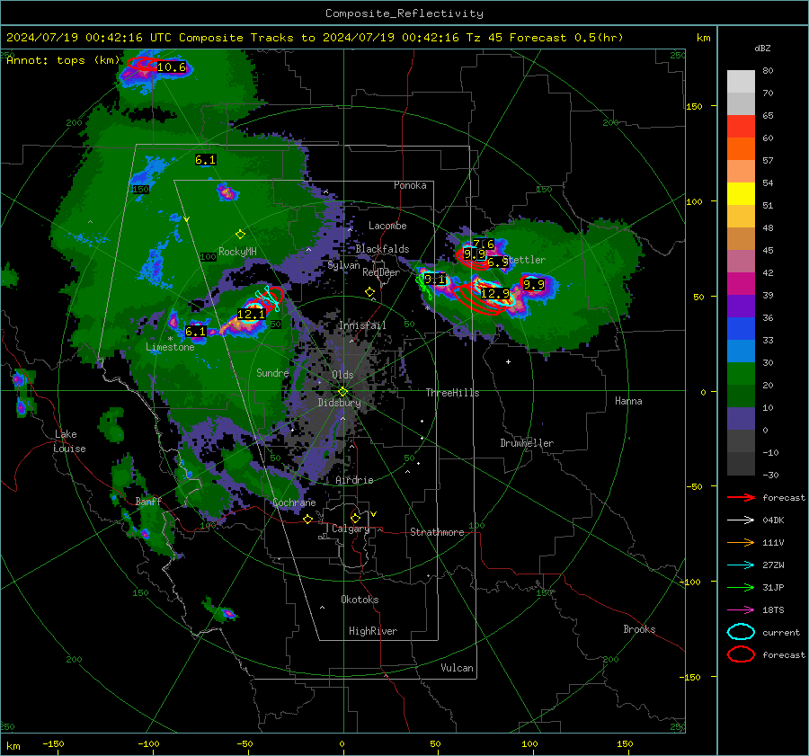Click the Okotoks town label

360,599
